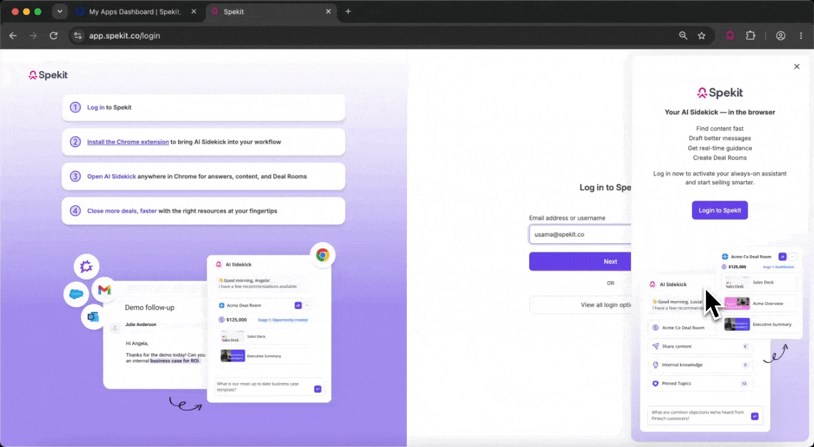Viewport: 814px width, 447px height.
Task: Click the Spekit logo in the popup
Action: click(720, 93)
